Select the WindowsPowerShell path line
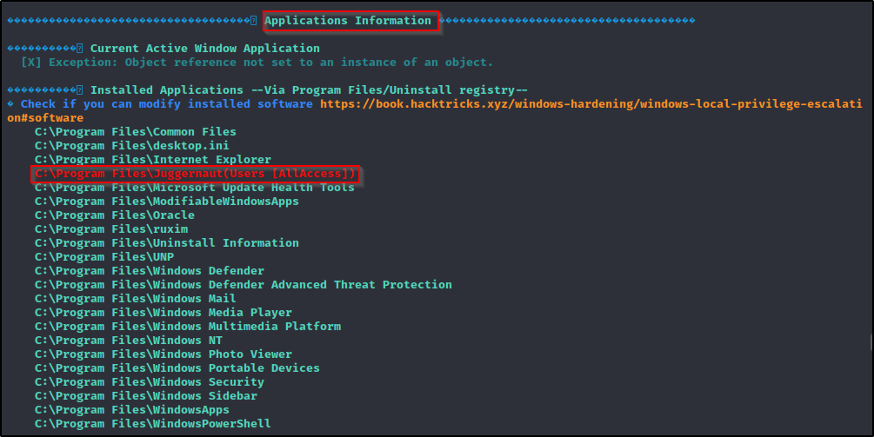 coord(152,424)
